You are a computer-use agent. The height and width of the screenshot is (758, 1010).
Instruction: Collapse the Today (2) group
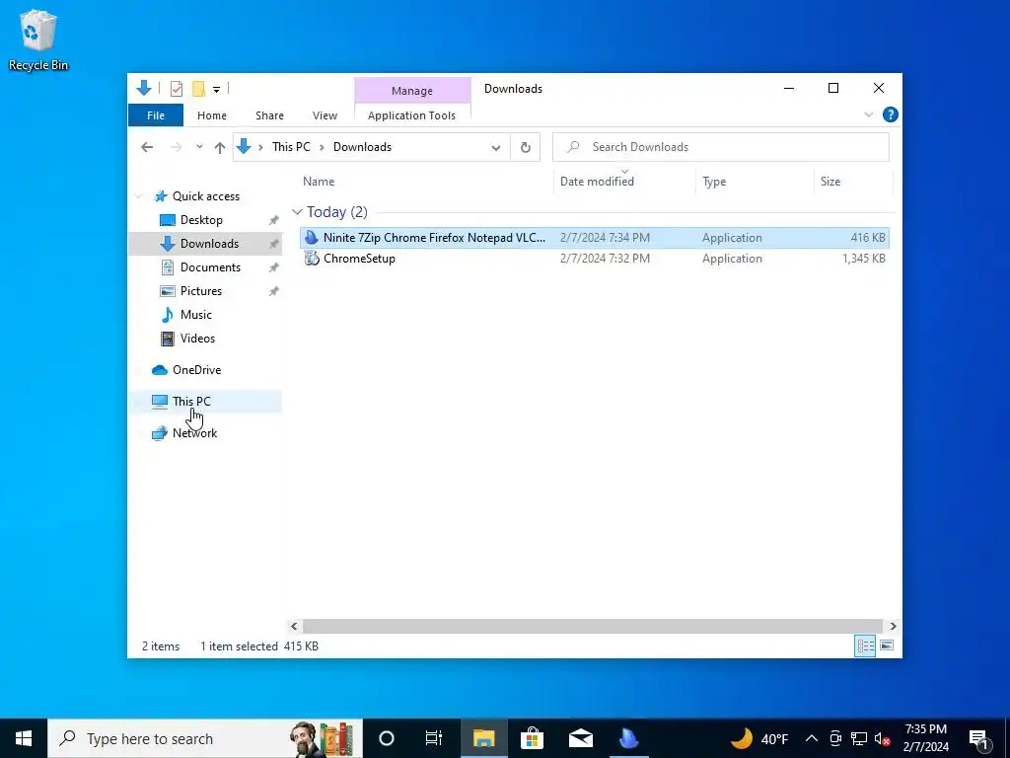(297, 212)
